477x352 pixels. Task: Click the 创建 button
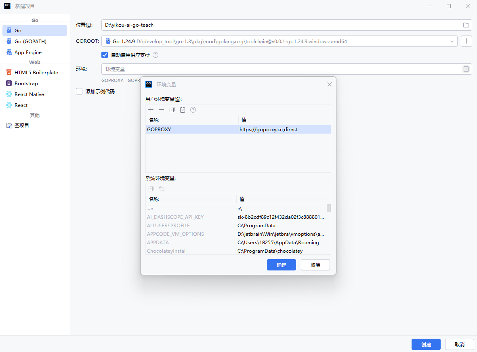coord(426,344)
